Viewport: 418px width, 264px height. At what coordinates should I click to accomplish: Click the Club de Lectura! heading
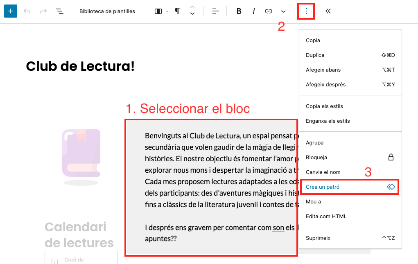80,66
